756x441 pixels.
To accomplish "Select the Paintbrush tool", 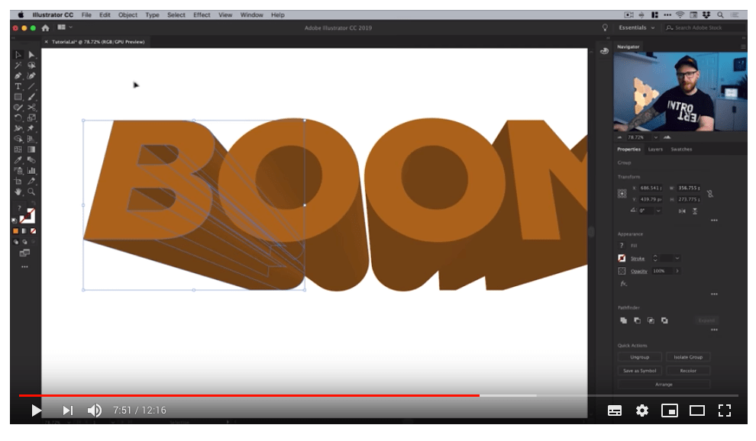I will pos(31,97).
